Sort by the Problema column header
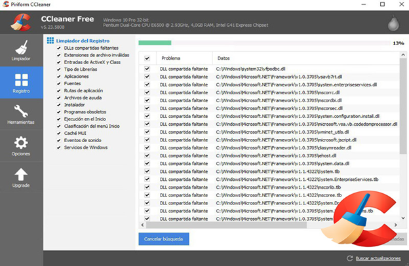 click(170, 58)
